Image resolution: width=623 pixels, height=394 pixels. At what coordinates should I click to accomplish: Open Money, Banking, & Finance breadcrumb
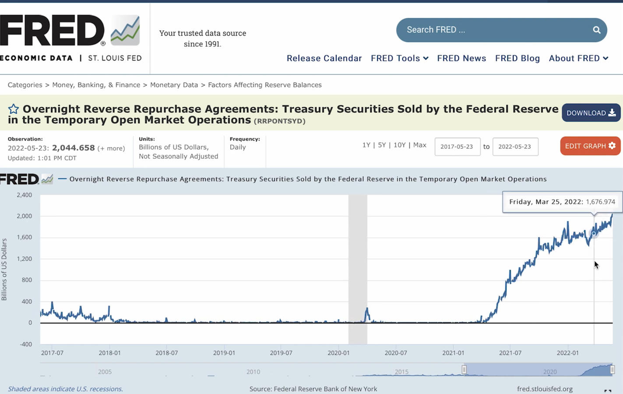coord(96,85)
